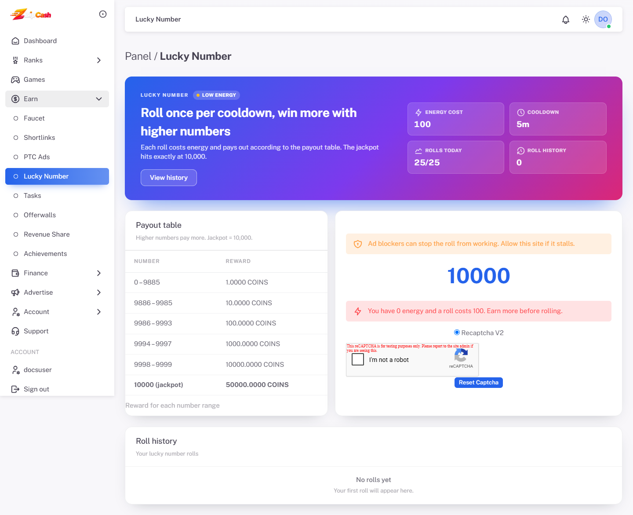The width and height of the screenshot is (633, 515).
Task: Open the DO user avatar menu
Action: (x=603, y=19)
